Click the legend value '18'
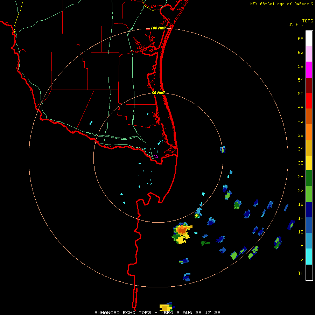This screenshot has width=315, height=315. pos(301,204)
